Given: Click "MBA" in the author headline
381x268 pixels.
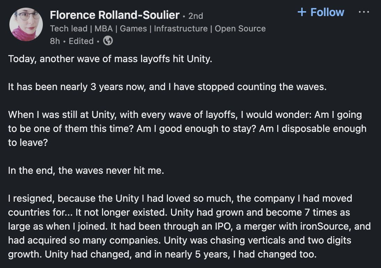Looking at the screenshot, I should [x=103, y=29].
